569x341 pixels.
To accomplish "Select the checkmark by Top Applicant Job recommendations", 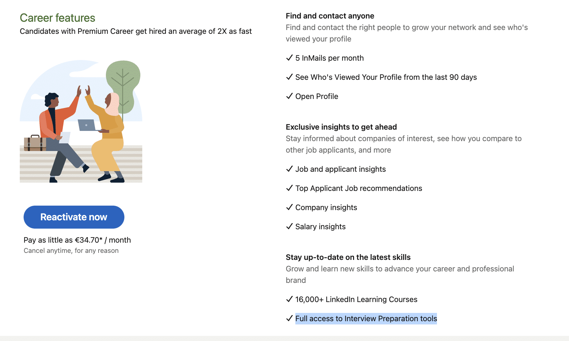I will [x=289, y=188].
